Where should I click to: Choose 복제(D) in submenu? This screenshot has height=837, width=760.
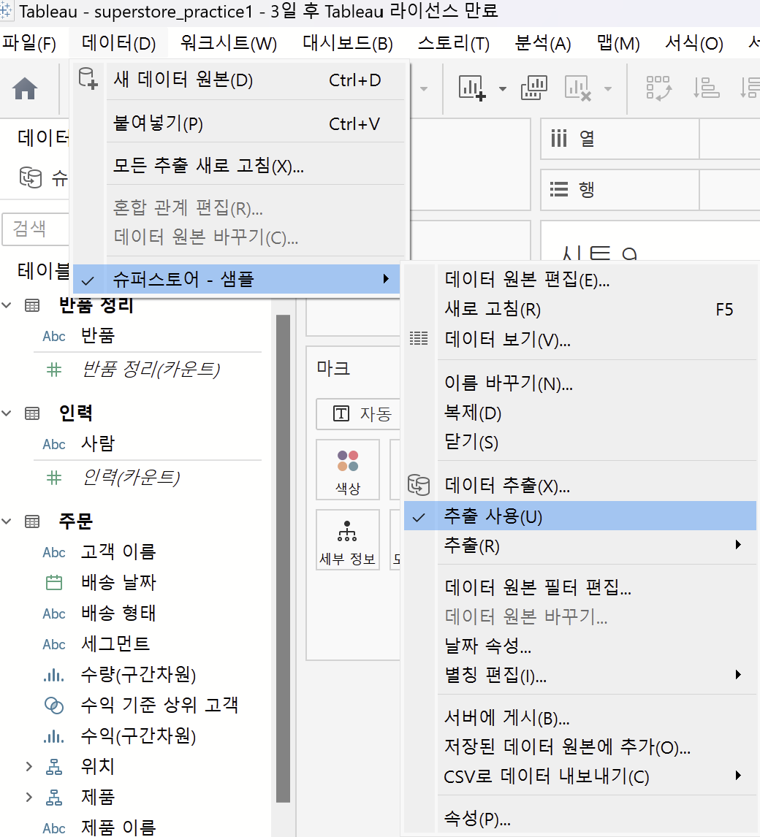580,413
